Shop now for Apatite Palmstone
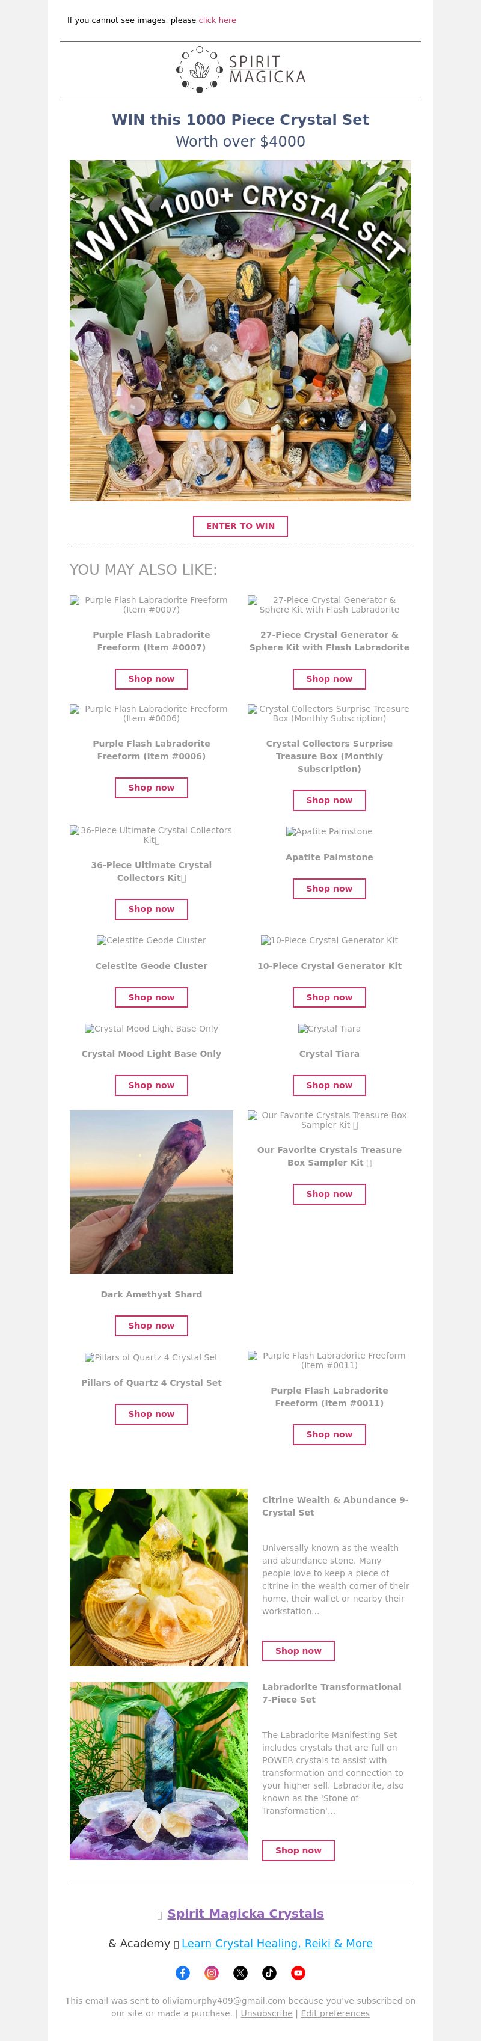The height and width of the screenshot is (2041, 481). 329,889
